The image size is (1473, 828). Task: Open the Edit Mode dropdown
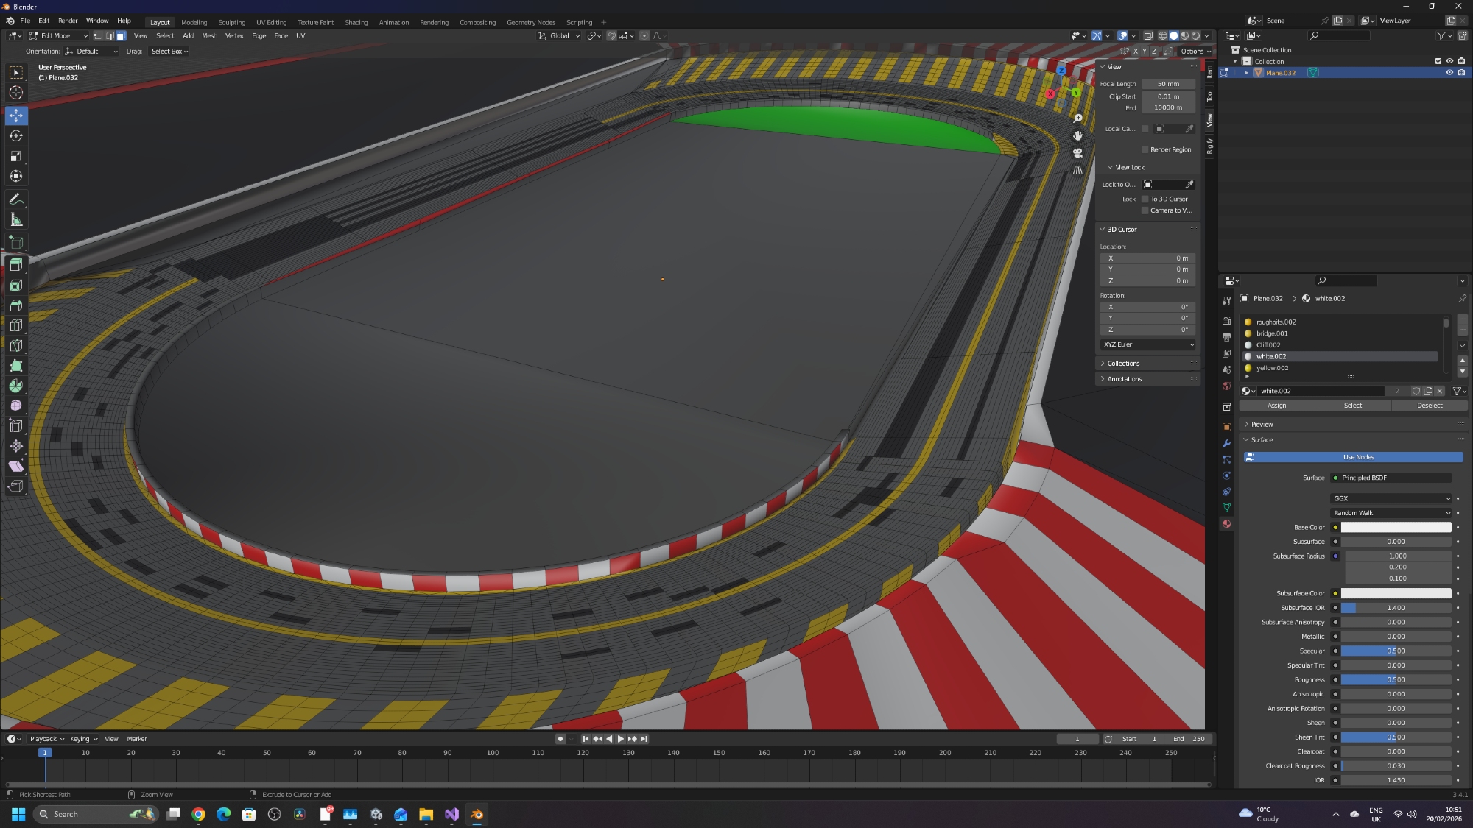pyautogui.click(x=58, y=35)
